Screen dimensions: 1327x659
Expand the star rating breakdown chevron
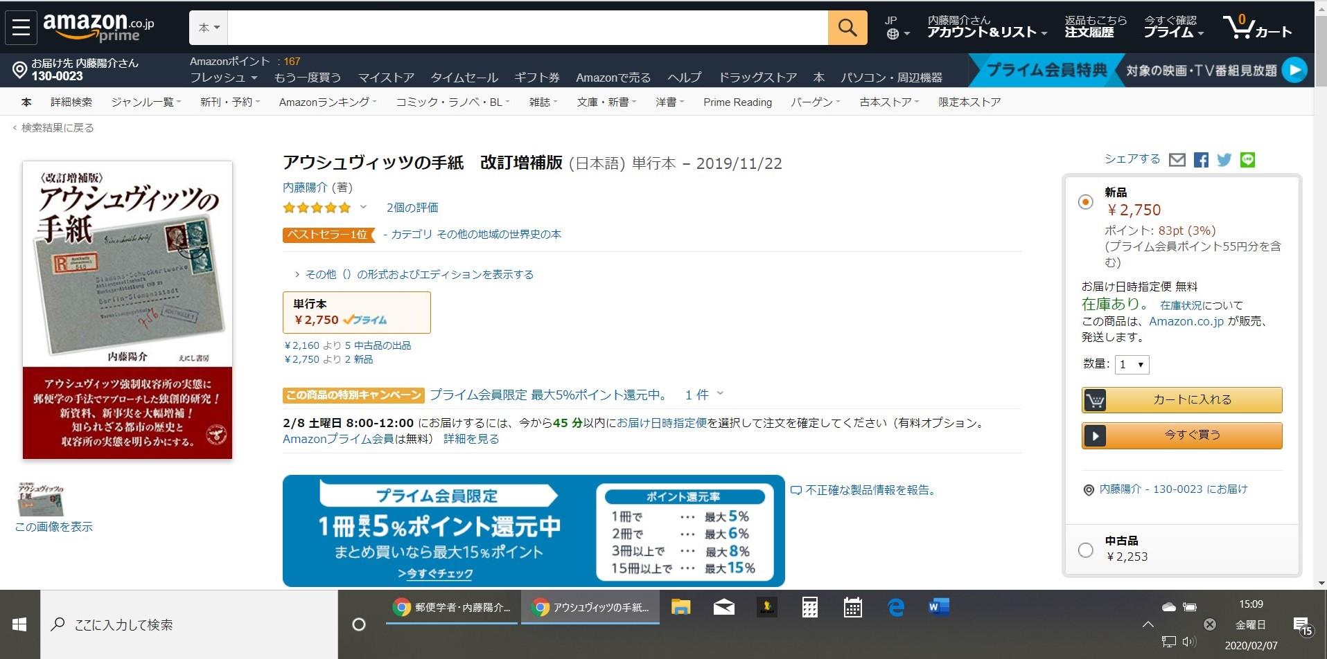coord(362,207)
